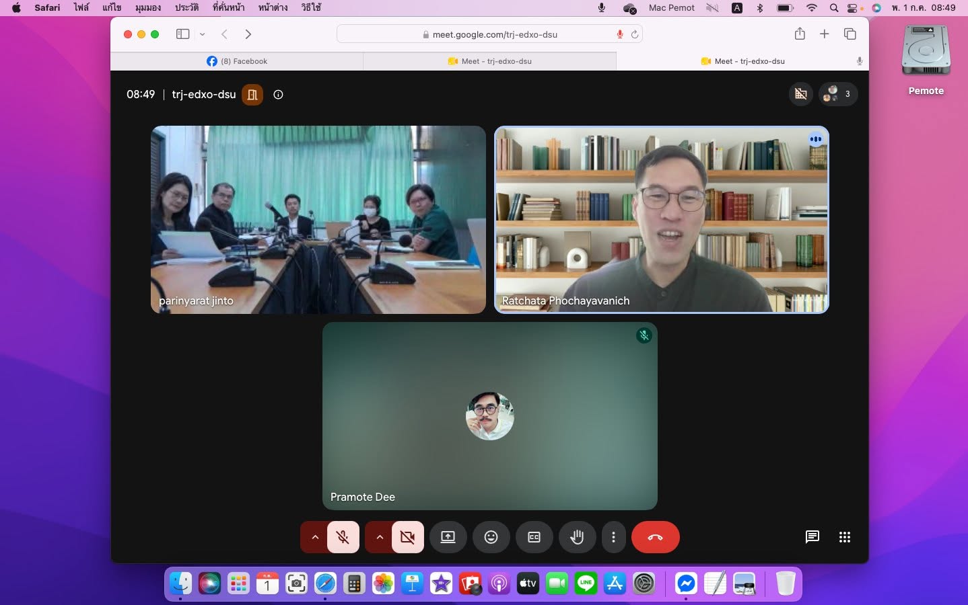The height and width of the screenshot is (605, 968).
Task: Open options on Ratchata Phochayavanich's tile
Action: 816,139
